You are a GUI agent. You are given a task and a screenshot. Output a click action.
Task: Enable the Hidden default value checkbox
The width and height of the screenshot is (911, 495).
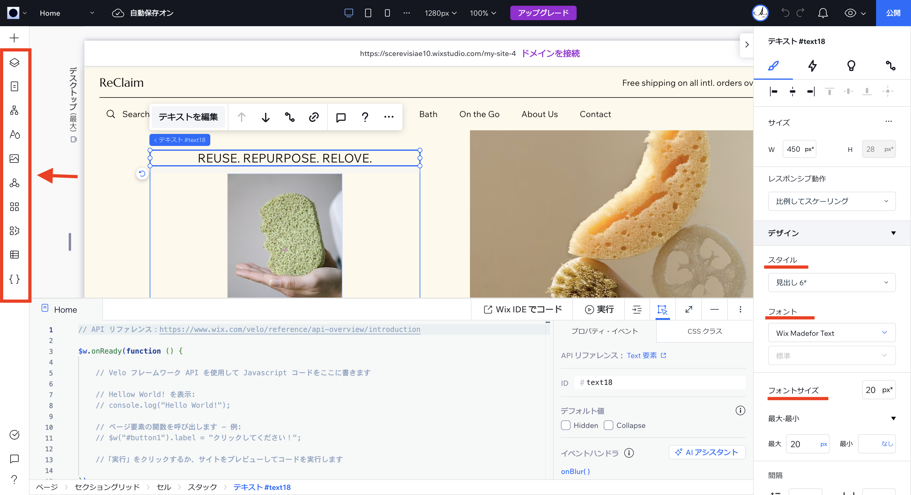pyautogui.click(x=565, y=425)
